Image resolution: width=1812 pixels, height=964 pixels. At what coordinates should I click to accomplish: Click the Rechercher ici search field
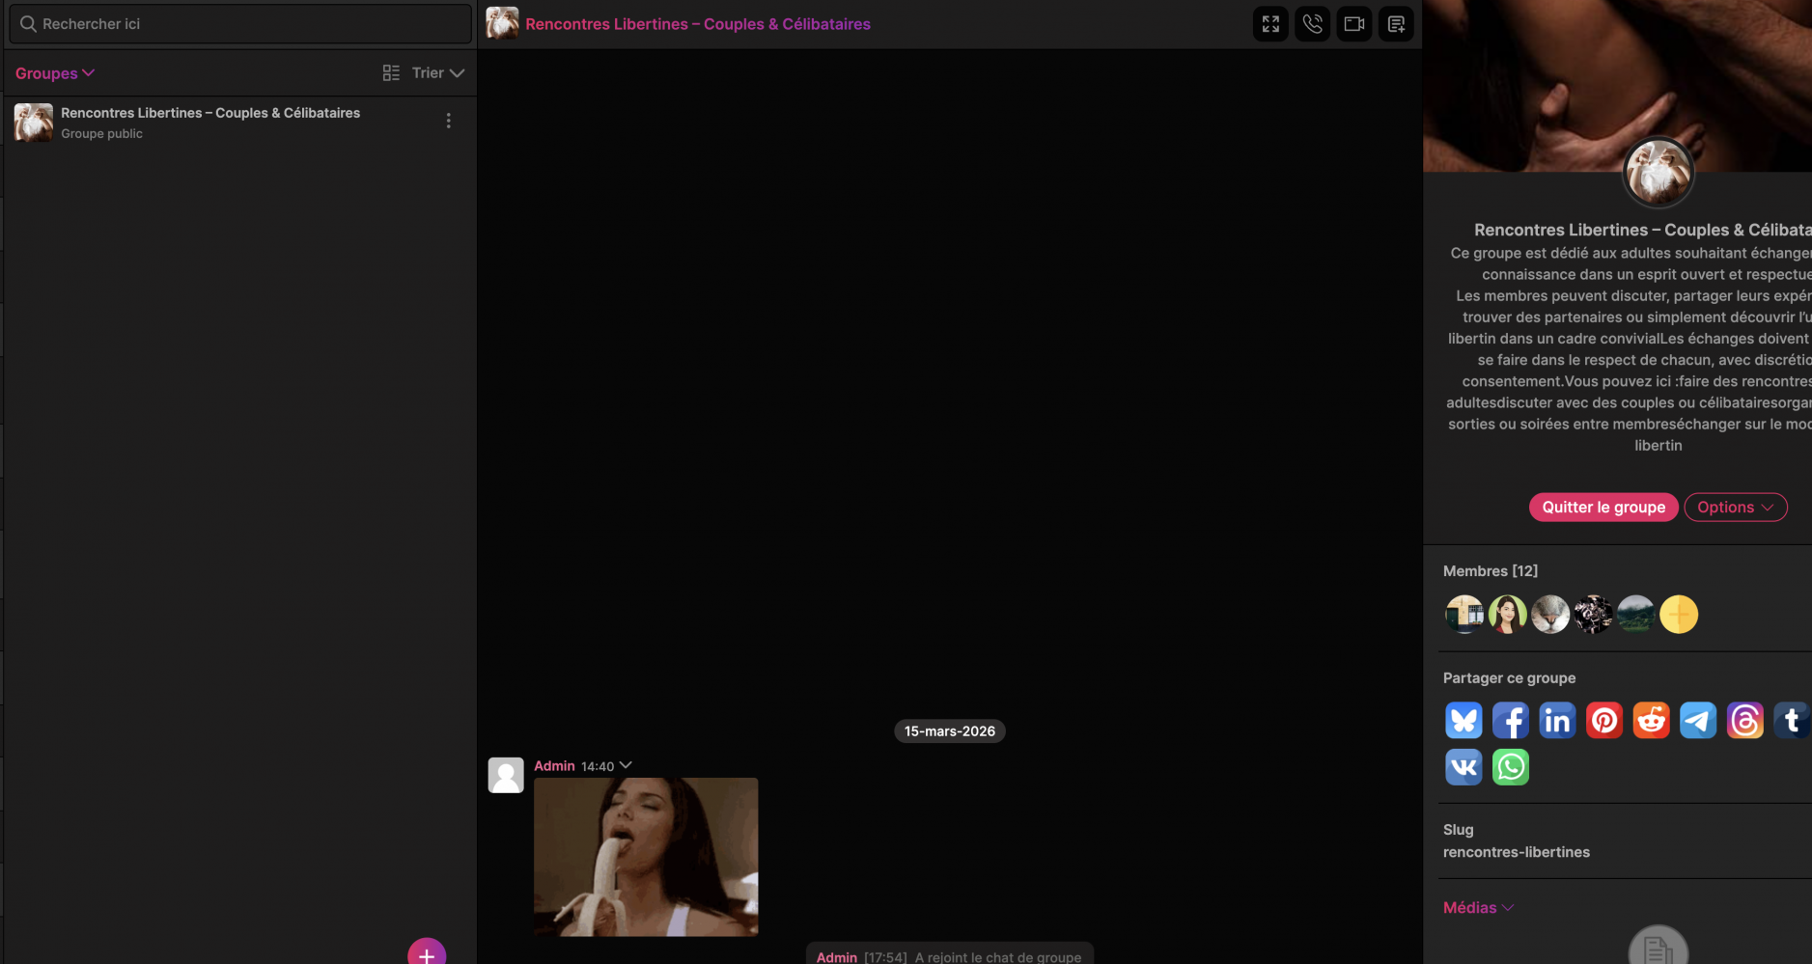pyautogui.click(x=240, y=24)
